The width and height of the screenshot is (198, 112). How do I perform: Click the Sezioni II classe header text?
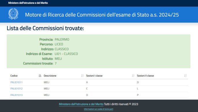pyautogui.click(x=145, y=76)
